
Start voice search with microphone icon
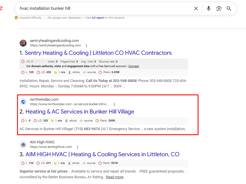tap(208, 9)
